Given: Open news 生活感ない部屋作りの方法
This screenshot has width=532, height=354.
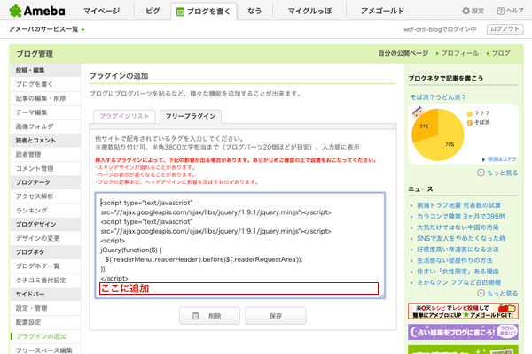Looking at the screenshot, I should (x=455, y=260).
